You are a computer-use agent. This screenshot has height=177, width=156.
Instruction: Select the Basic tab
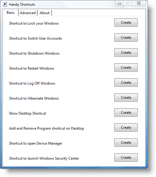click(10, 13)
